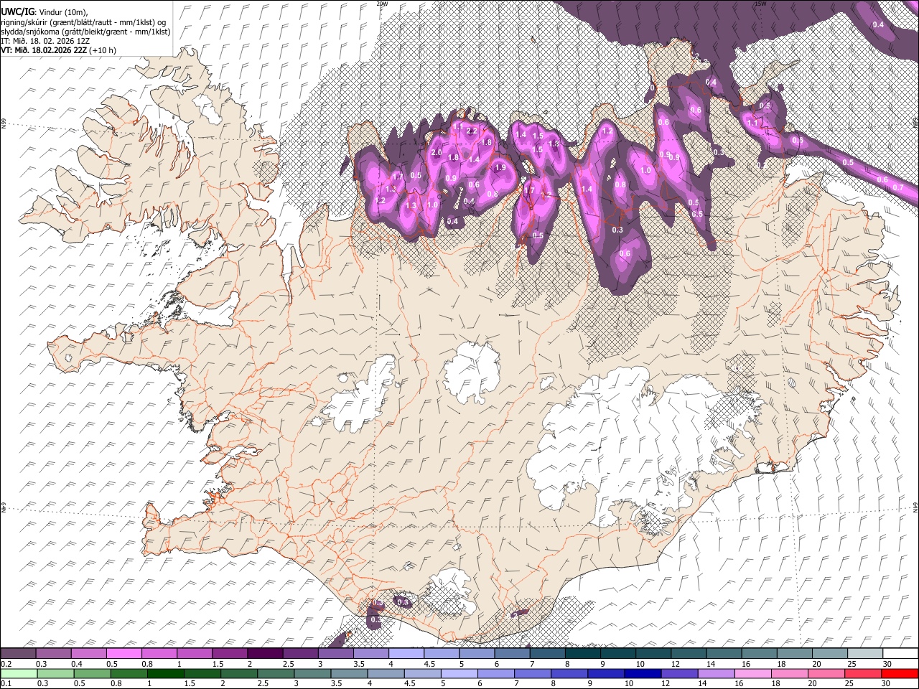The width and height of the screenshot is (919, 689).
Task: Click the bright pink swatch between 0.5 and 0.8
Action: [123, 653]
